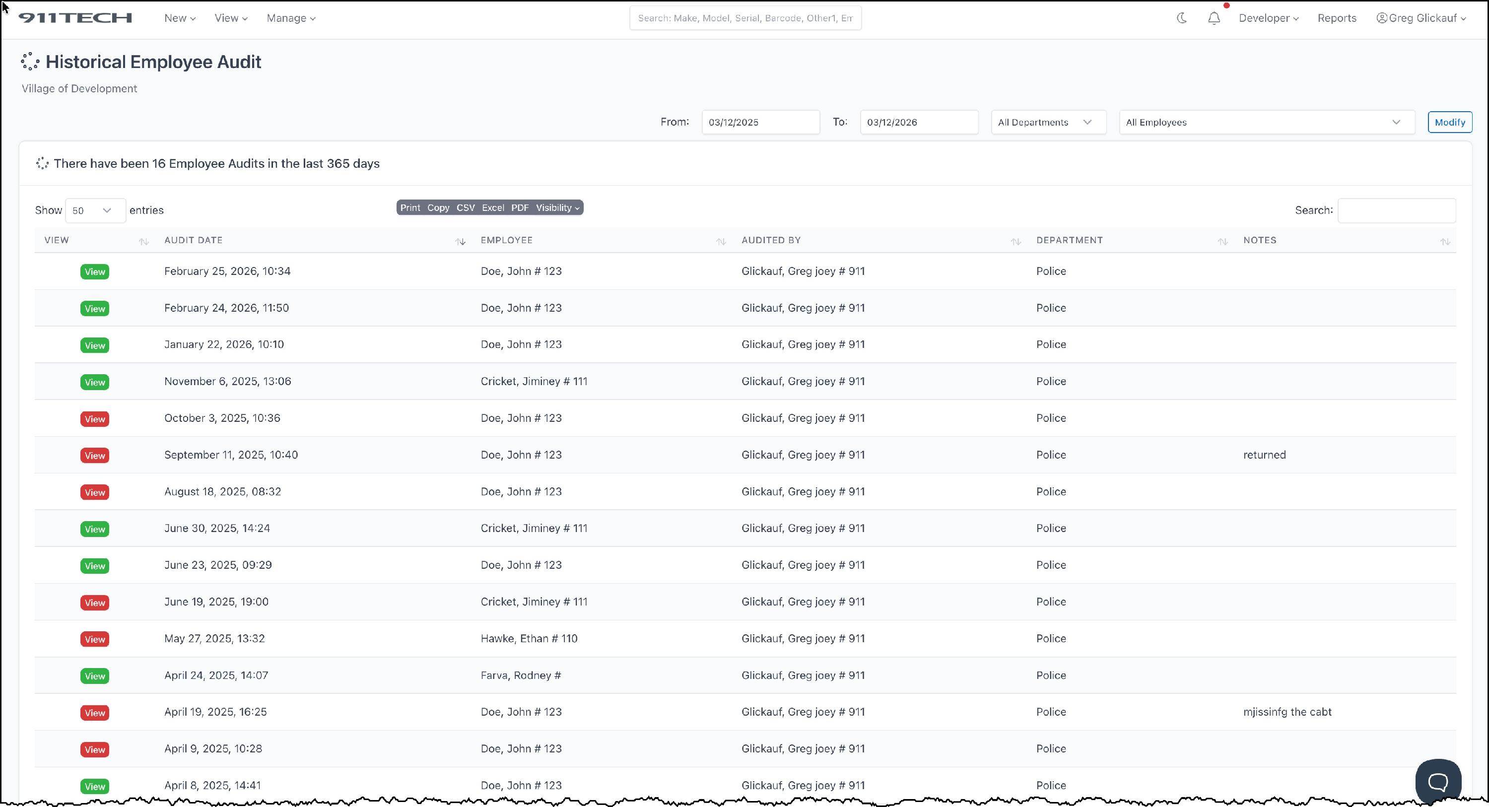Click the Modify button
The width and height of the screenshot is (1489, 807).
coord(1449,122)
